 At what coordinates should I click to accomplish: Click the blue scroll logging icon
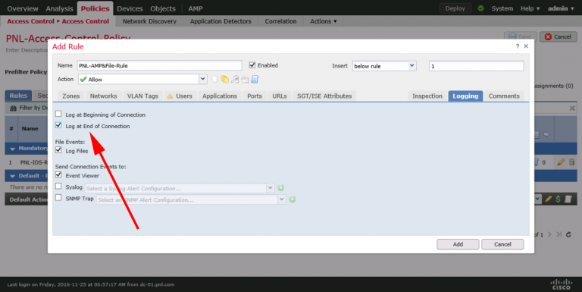pos(255,79)
